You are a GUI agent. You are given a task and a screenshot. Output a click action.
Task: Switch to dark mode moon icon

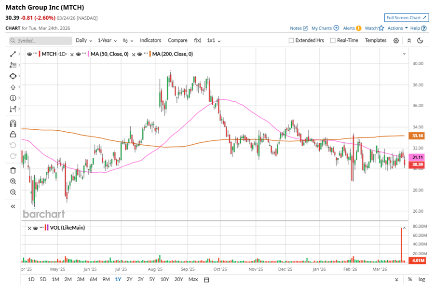tap(421, 41)
